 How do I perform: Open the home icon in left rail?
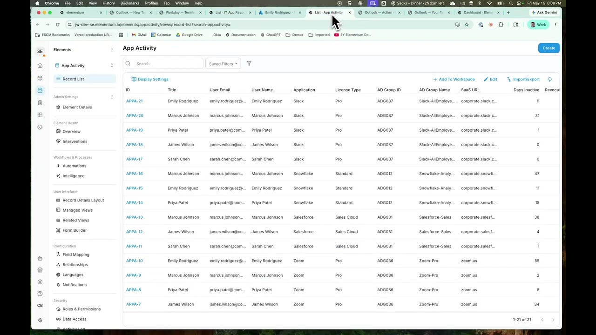[x=40, y=66]
